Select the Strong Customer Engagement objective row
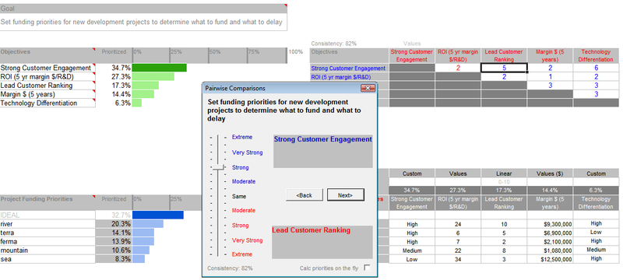The width and height of the screenshot is (623, 280). [48, 68]
